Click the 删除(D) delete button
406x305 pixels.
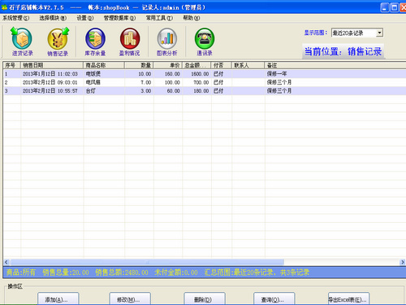(205, 298)
